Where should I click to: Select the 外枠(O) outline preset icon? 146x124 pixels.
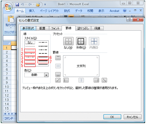pos(81,41)
